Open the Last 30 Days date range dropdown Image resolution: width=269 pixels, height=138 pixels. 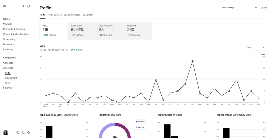click(239, 8)
